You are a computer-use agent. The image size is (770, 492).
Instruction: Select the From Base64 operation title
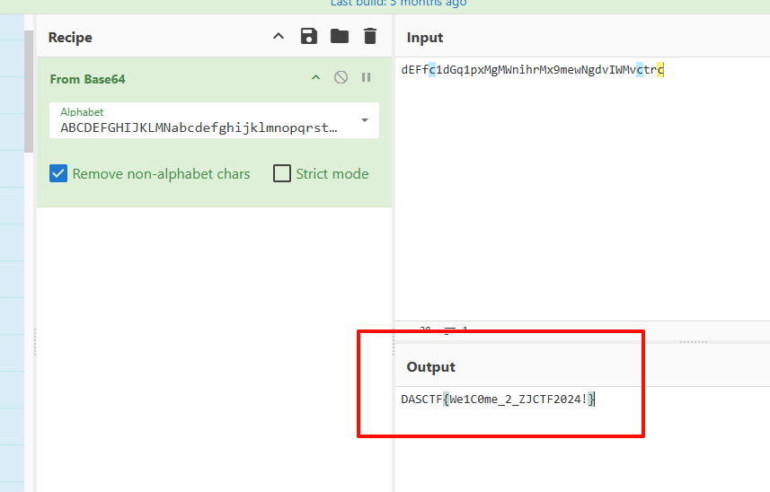click(87, 79)
